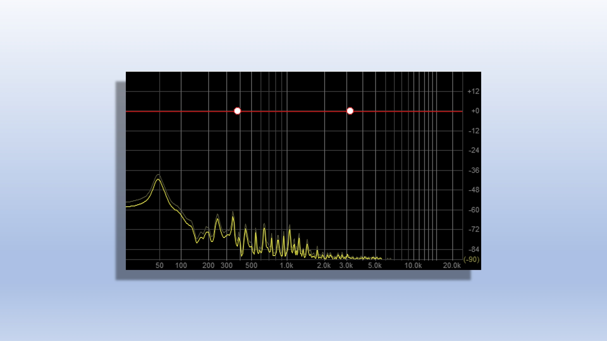Click the -24 dB scale label
This screenshot has width=607, height=341.
[474, 150]
